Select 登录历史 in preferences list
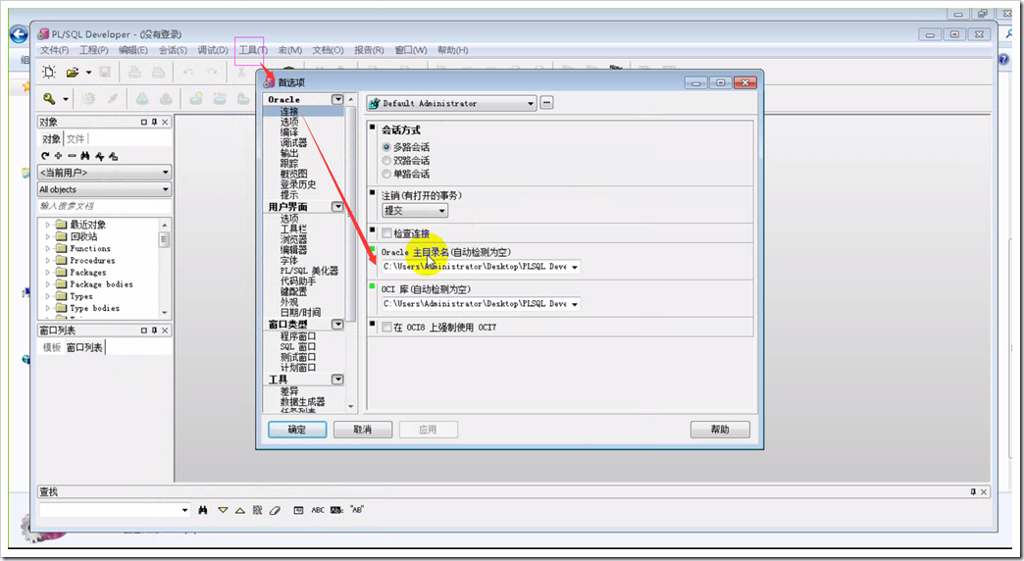Image resolution: width=1024 pixels, height=561 pixels. 298,184
